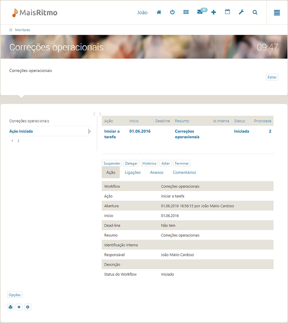Open the apps grid icon
The height and width of the screenshot is (323, 288).
pyautogui.click(x=186, y=12)
